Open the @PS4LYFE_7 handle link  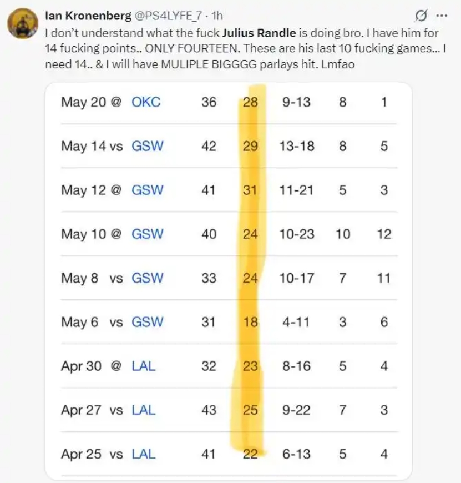[x=168, y=16]
